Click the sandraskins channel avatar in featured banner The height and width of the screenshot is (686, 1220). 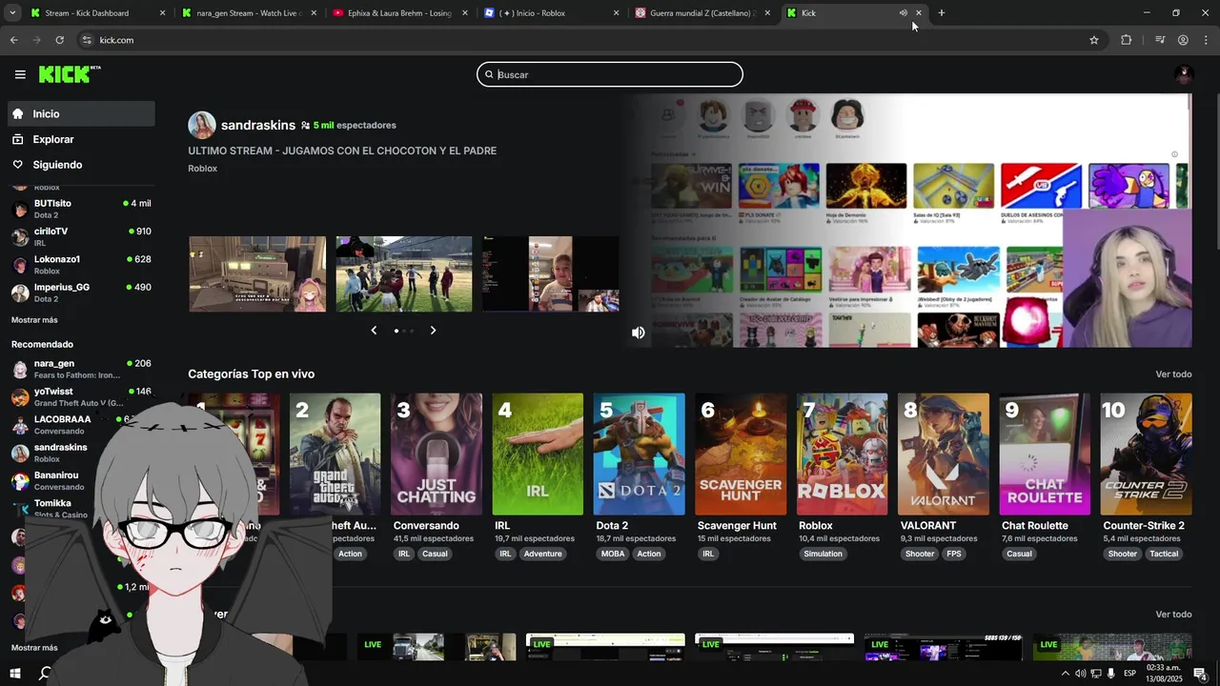point(201,125)
